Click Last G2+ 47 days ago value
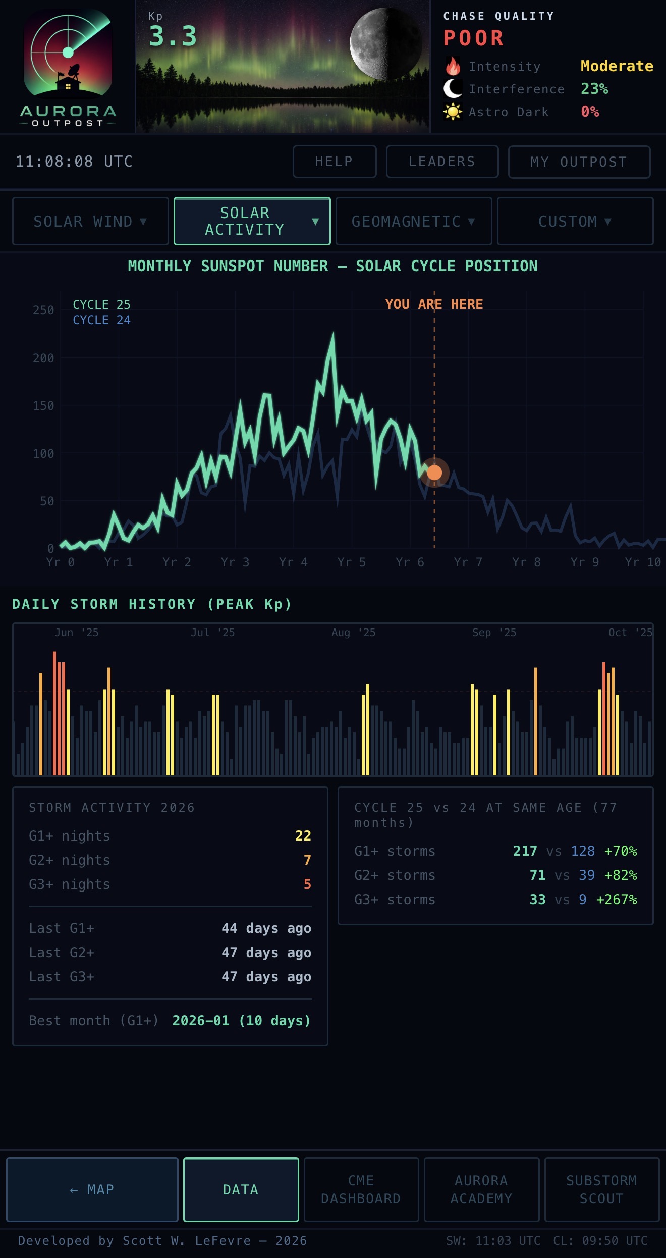This screenshot has height=1258, width=666. point(266,953)
